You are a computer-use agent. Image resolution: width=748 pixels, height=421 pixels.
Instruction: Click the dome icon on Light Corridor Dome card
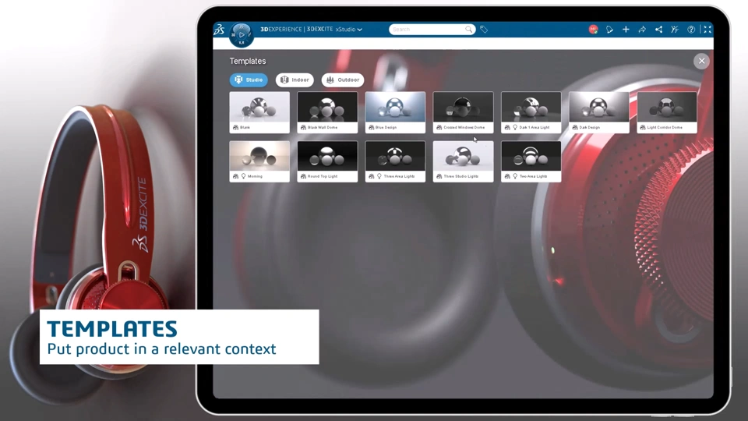coord(643,127)
